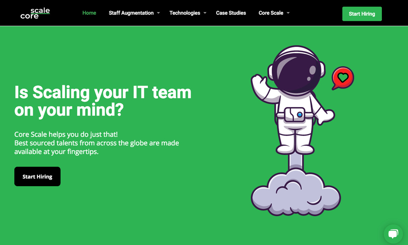
Task: Select the Staff Augmentation menu label
Action: pyautogui.click(x=131, y=13)
